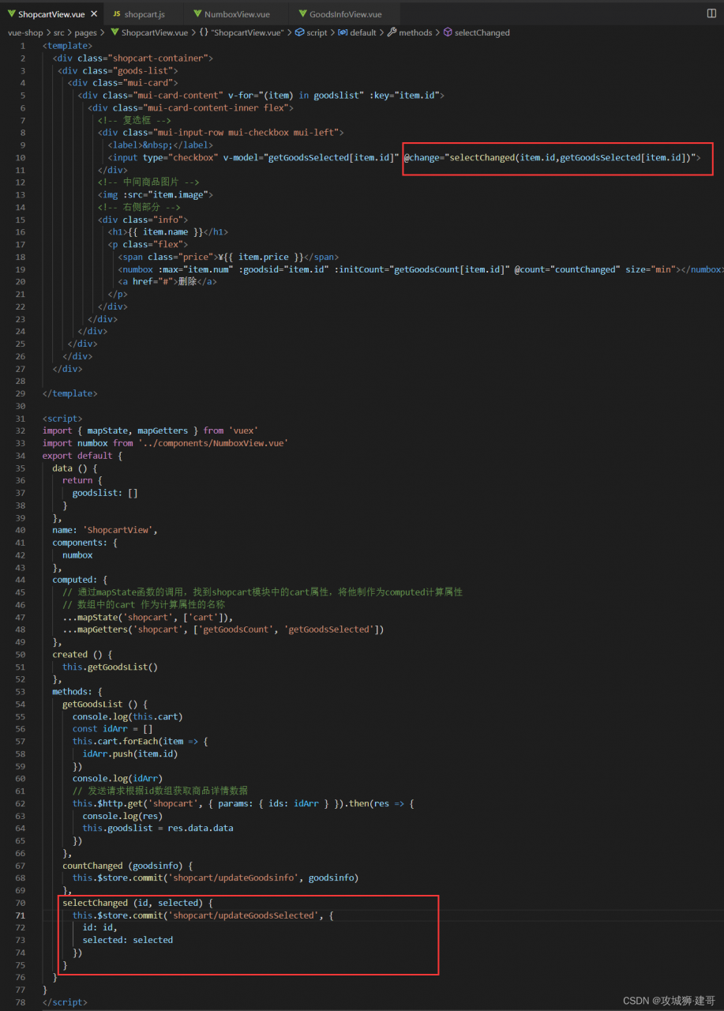724x1011 pixels.
Task: Click line number 70 in the gutter
Action: coord(21,902)
